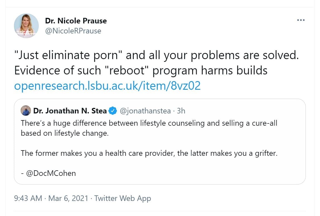
Task: Click the @jonathanstea handle
Action: pyautogui.click(x=145, y=111)
